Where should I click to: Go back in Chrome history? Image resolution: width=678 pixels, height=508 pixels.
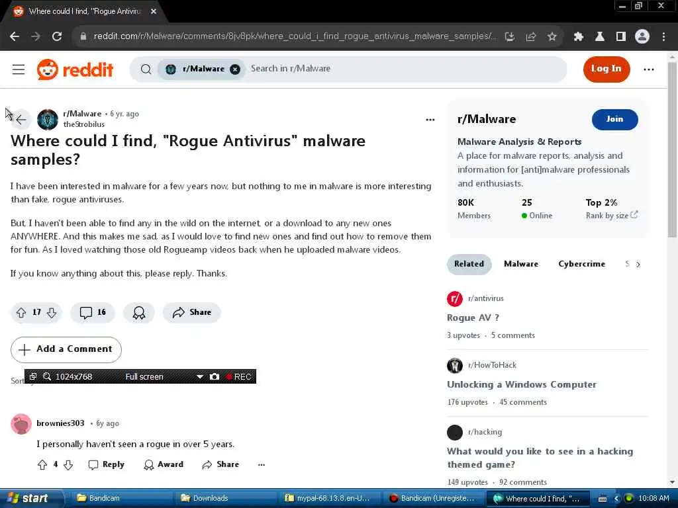pos(15,37)
